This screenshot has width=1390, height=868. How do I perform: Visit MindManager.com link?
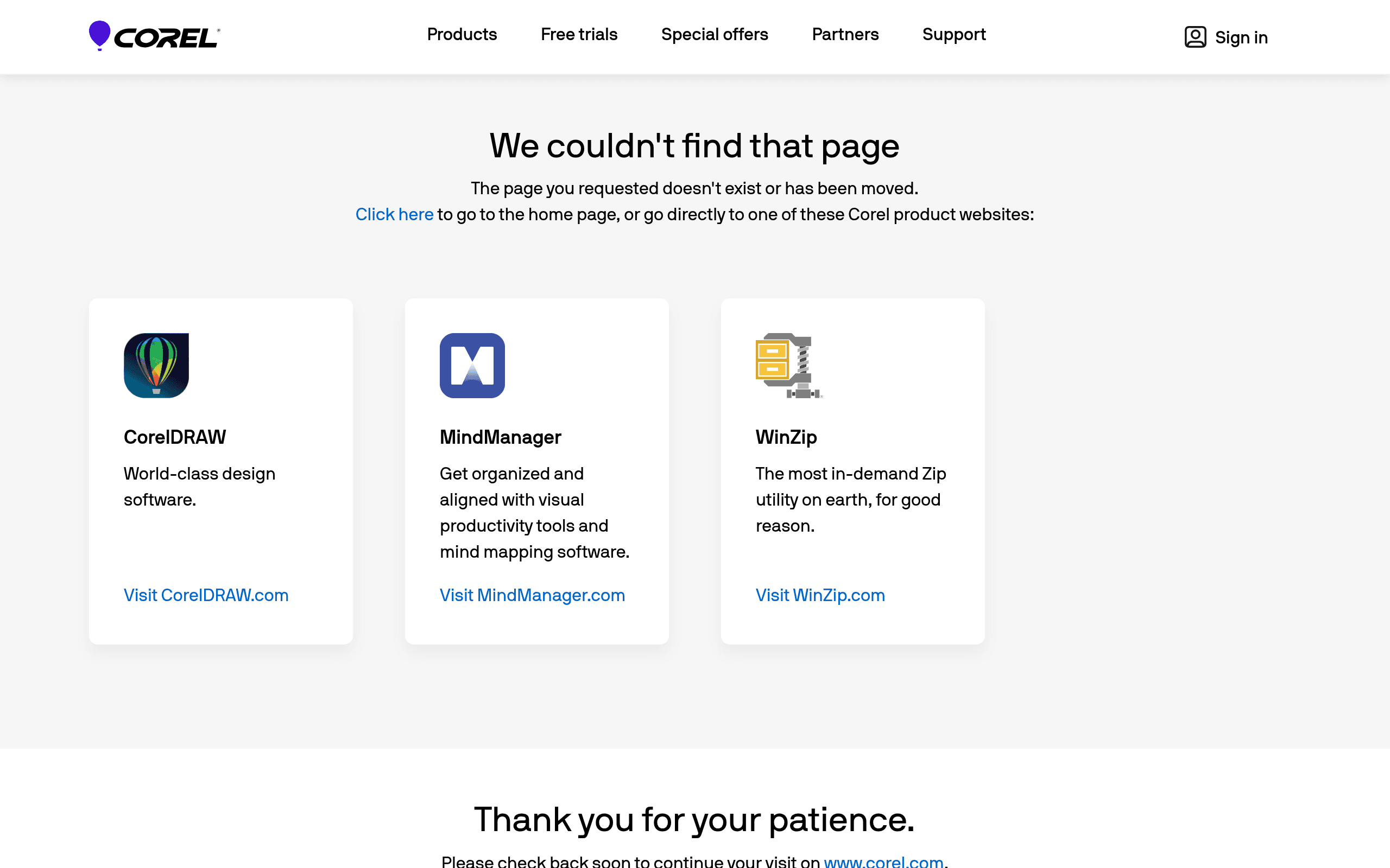532,595
